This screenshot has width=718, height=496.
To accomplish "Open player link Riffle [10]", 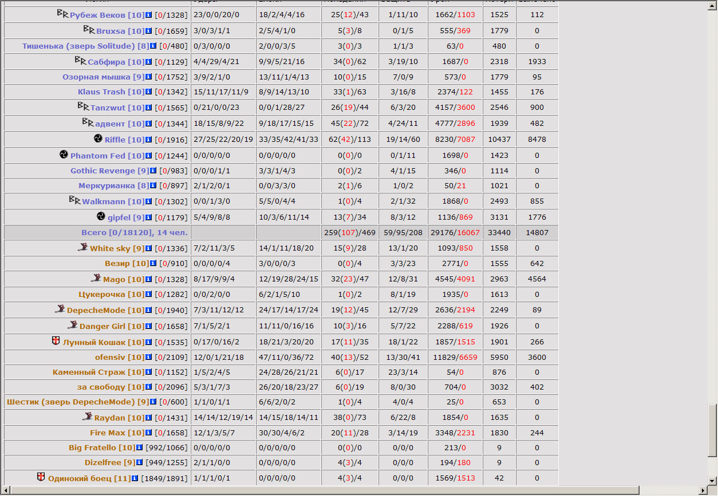I will (x=124, y=140).
